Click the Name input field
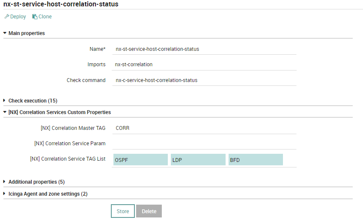 pyautogui.click(x=204, y=49)
